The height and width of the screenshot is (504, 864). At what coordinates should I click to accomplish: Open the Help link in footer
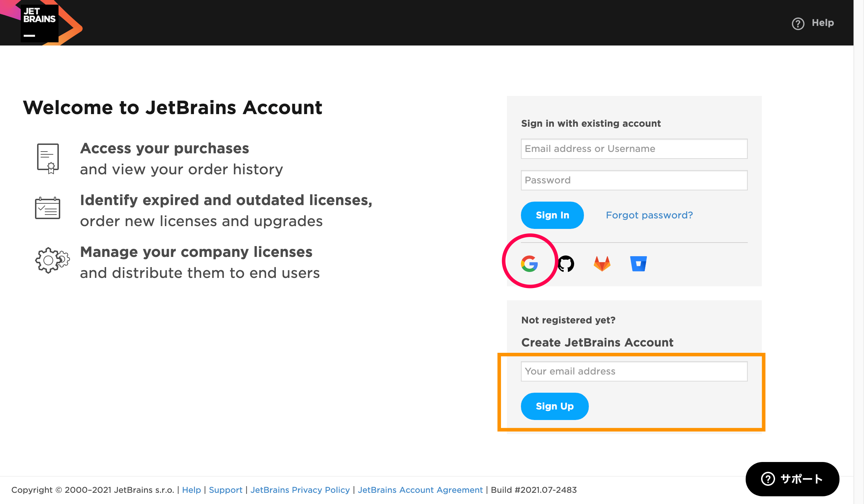coord(191,490)
